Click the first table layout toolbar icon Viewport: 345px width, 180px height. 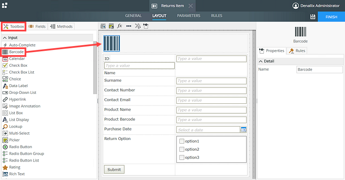point(103,26)
